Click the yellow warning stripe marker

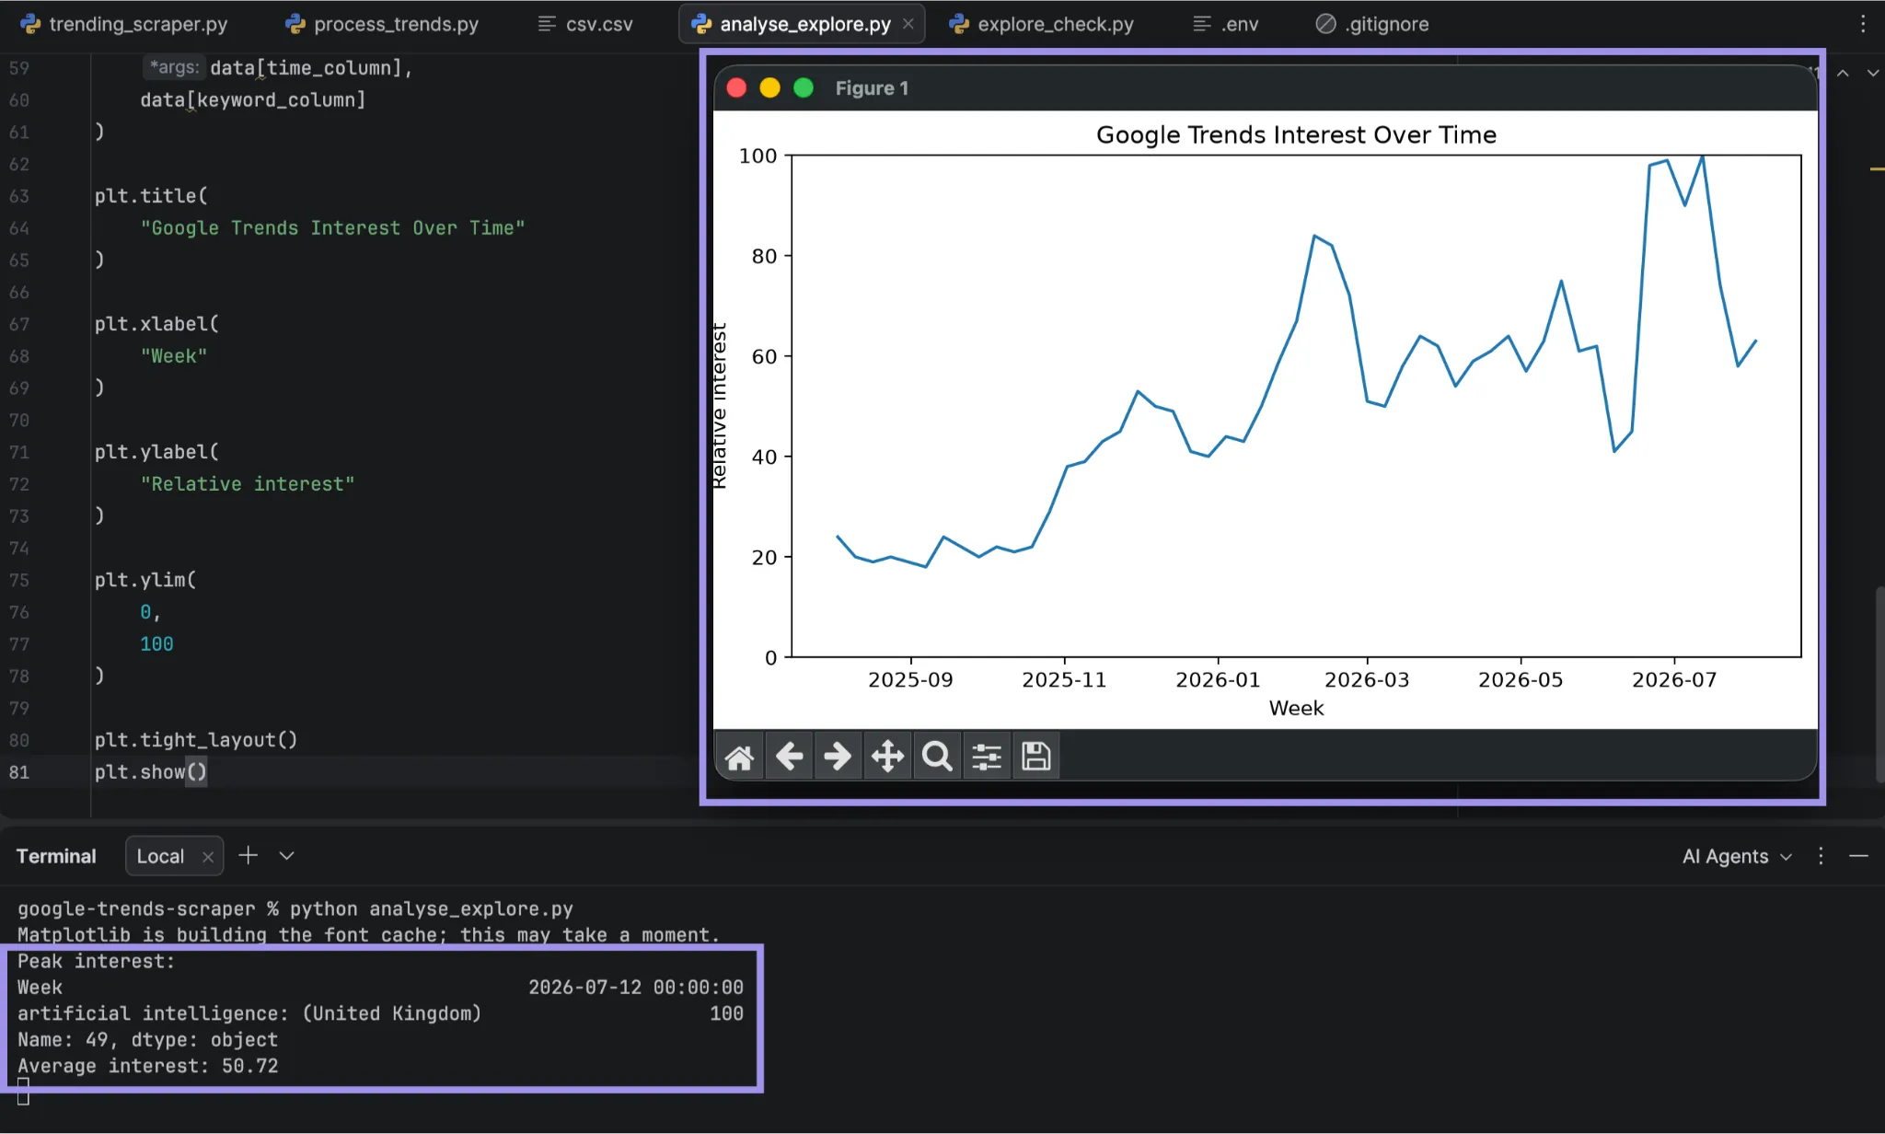1877,168
